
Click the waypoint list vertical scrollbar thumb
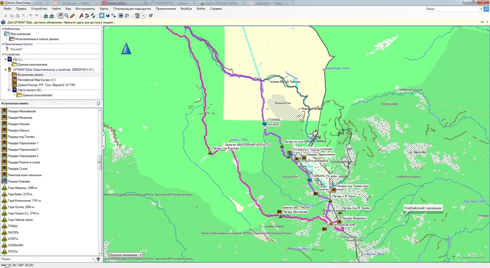click(x=100, y=162)
